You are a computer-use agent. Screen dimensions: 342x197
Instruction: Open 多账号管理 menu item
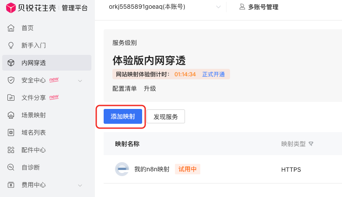pyautogui.click(x=259, y=7)
